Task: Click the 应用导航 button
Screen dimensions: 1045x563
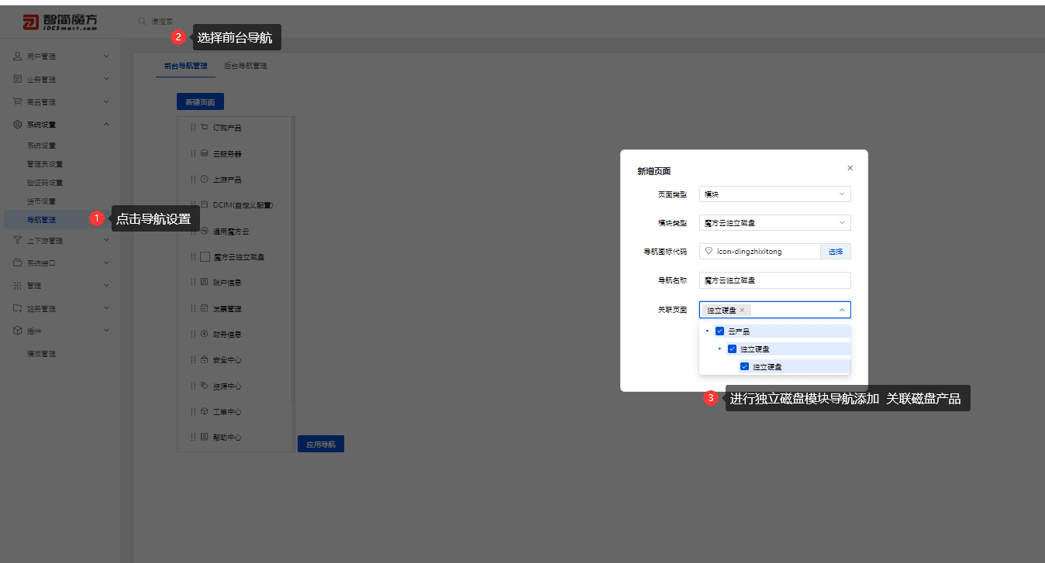Action: coord(321,444)
